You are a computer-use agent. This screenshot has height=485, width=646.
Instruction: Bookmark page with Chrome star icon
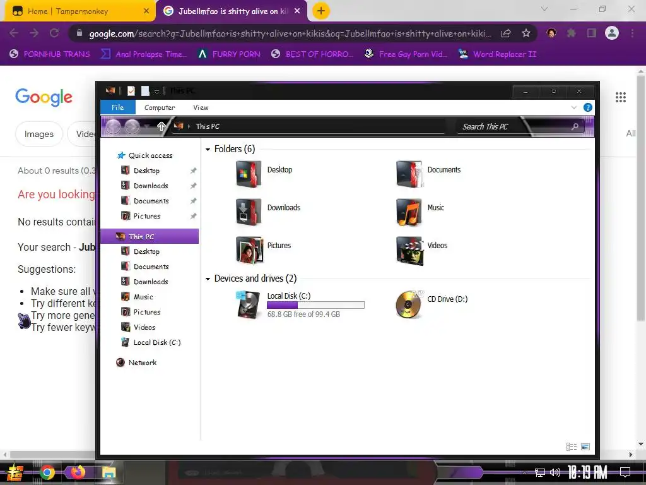click(526, 33)
